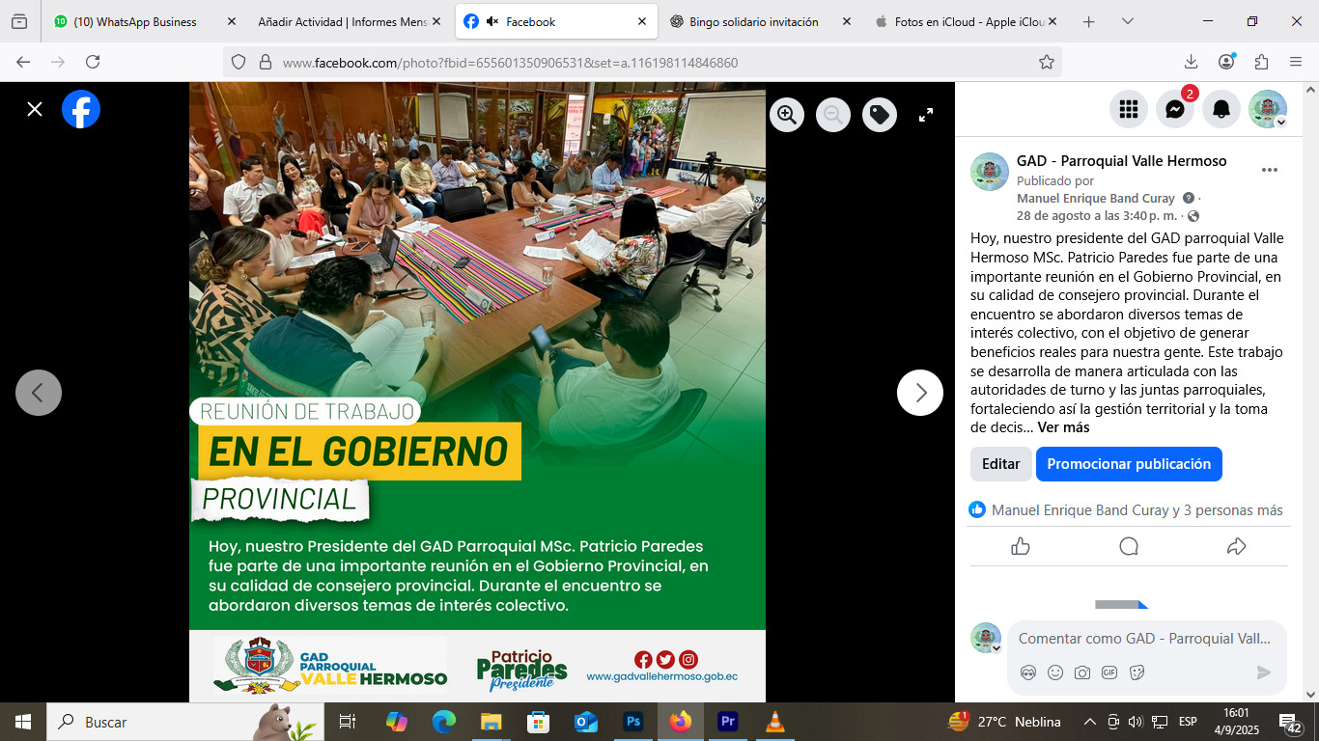Click the Editar button
Screen dimensions: 1319x741
pos(1000,464)
